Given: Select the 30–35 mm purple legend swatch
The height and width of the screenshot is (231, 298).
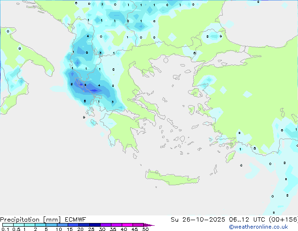Looking at the screenshot, I should (x=106, y=225).
